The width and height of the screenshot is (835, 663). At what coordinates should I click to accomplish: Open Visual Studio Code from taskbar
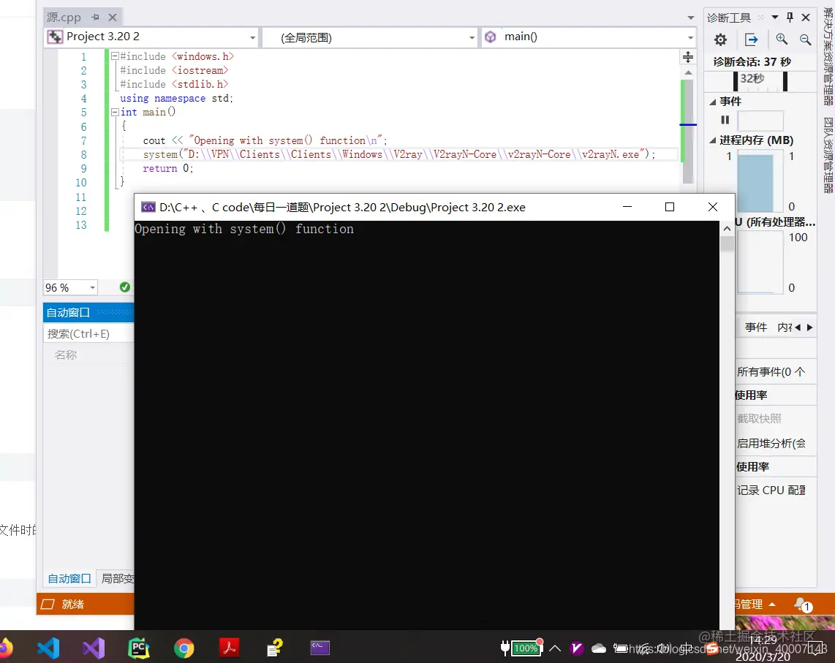(48, 648)
